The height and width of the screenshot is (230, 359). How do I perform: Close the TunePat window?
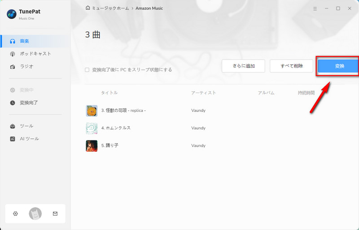click(x=350, y=9)
